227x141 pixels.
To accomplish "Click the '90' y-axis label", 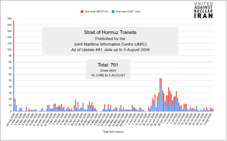I will (x=10, y=56).
